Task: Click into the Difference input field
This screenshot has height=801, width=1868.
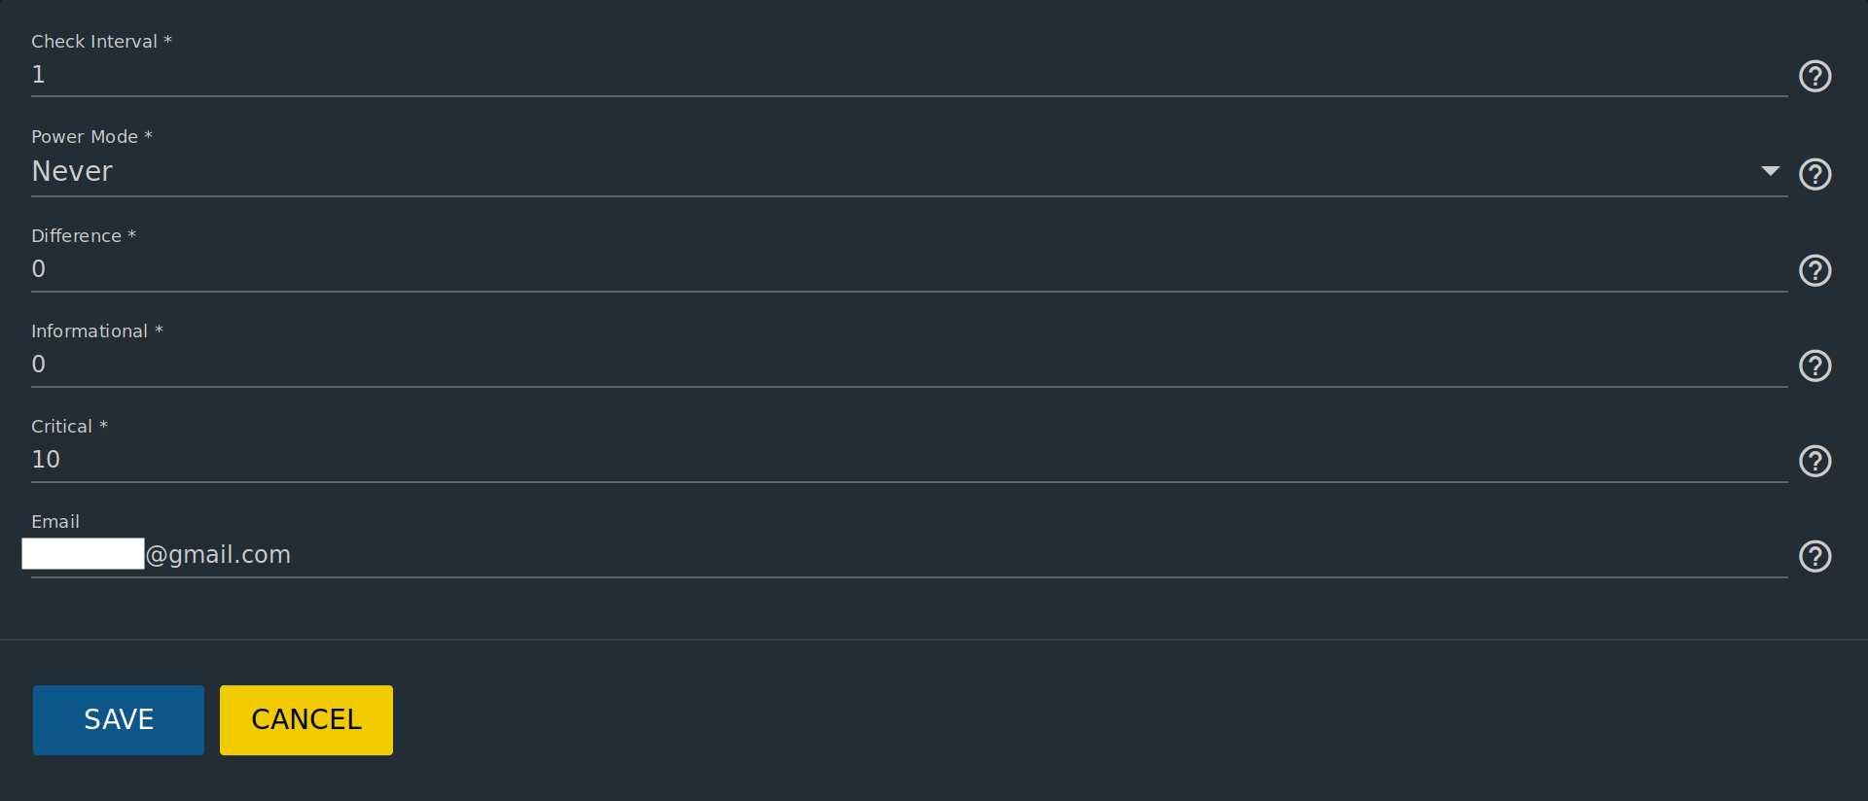Action: point(876,269)
